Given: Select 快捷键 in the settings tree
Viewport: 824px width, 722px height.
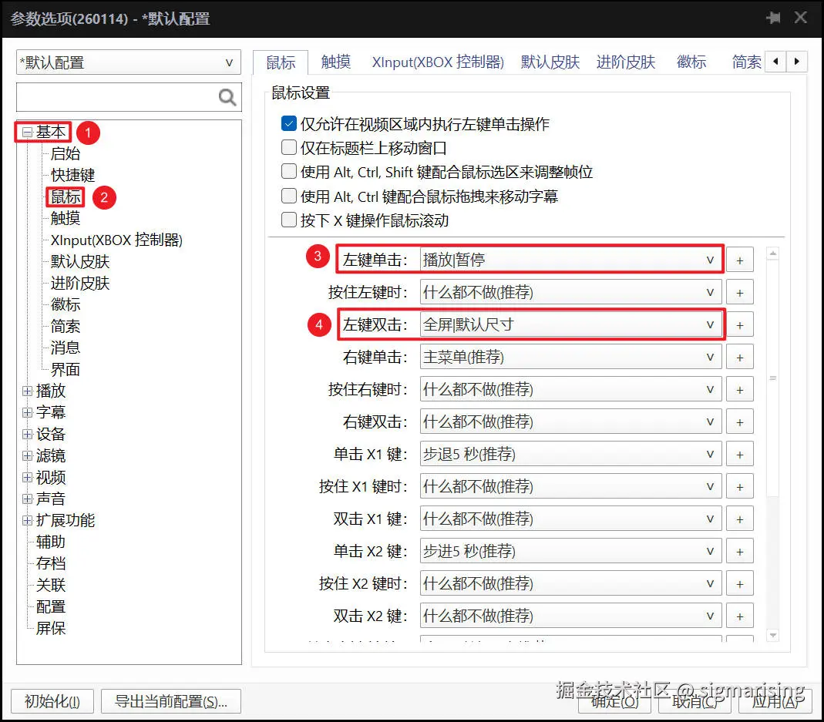Looking at the screenshot, I should pos(72,175).
